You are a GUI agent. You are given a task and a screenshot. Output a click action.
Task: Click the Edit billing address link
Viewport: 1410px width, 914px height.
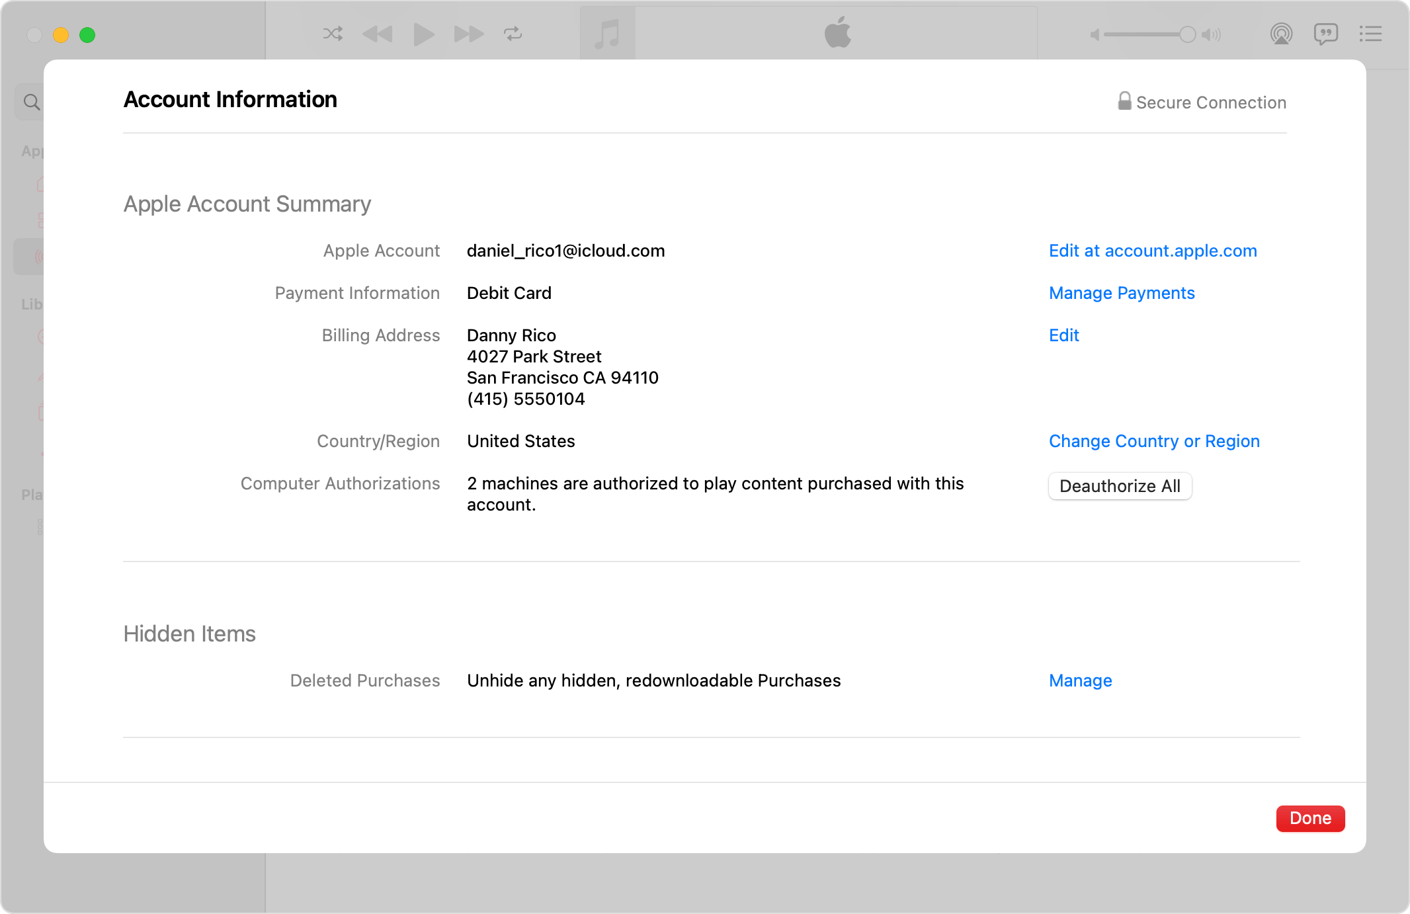1063,334
